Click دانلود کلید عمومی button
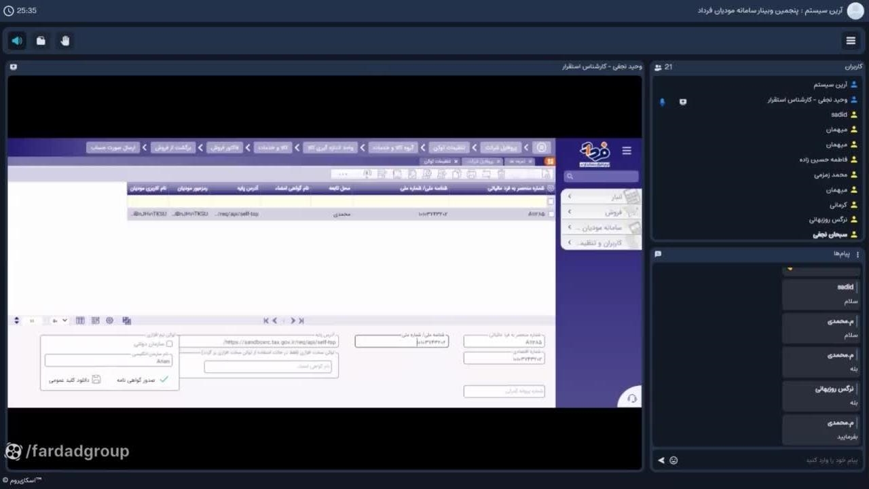The height and width of the screenshot is (489, 869). point(74,380)
